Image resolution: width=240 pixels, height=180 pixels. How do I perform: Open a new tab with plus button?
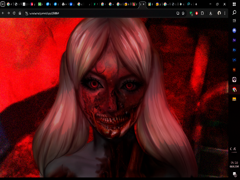[x=196, y=4]
